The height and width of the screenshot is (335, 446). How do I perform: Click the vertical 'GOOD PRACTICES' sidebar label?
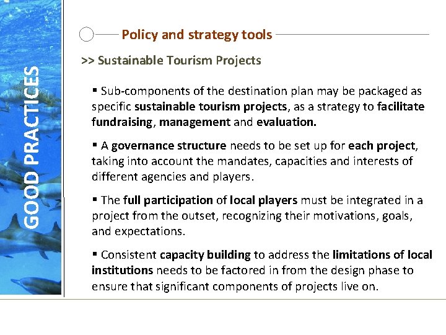(x=31, y=147)
